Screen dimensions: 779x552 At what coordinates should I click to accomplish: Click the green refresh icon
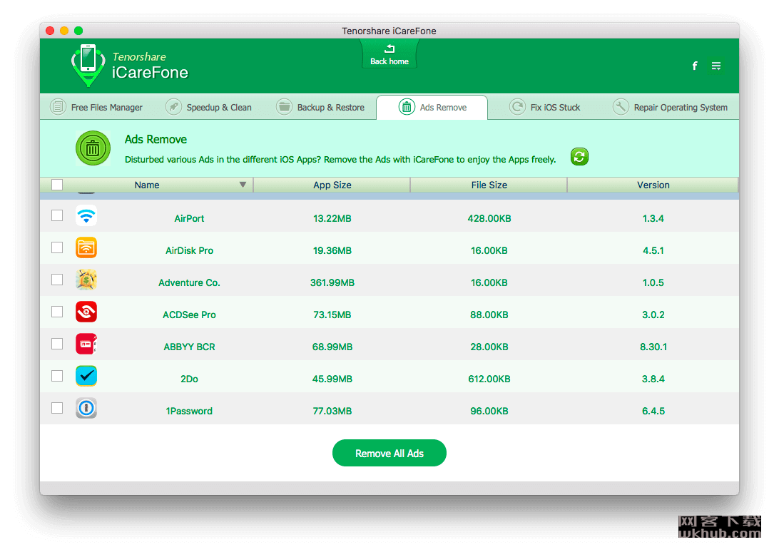579,157
